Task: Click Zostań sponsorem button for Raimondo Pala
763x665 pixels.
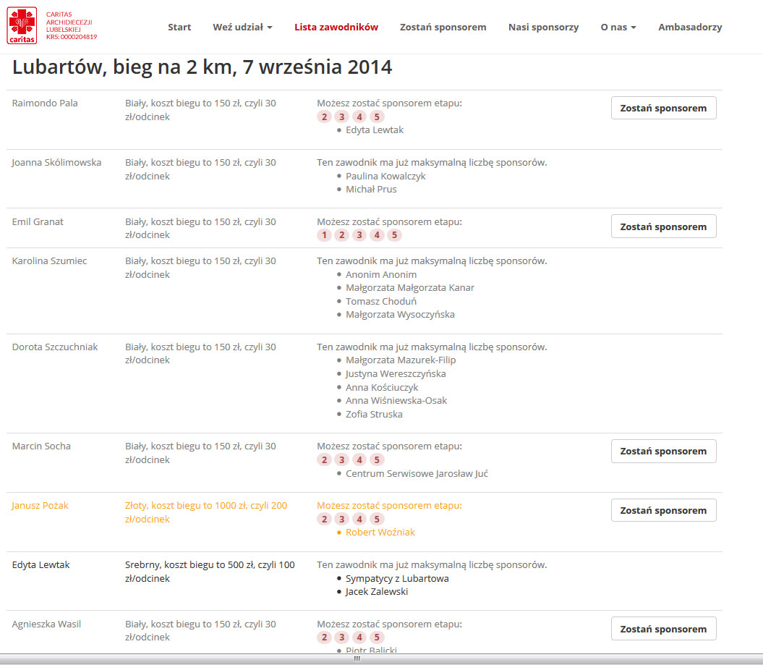Action: click(x=664, y=108)
